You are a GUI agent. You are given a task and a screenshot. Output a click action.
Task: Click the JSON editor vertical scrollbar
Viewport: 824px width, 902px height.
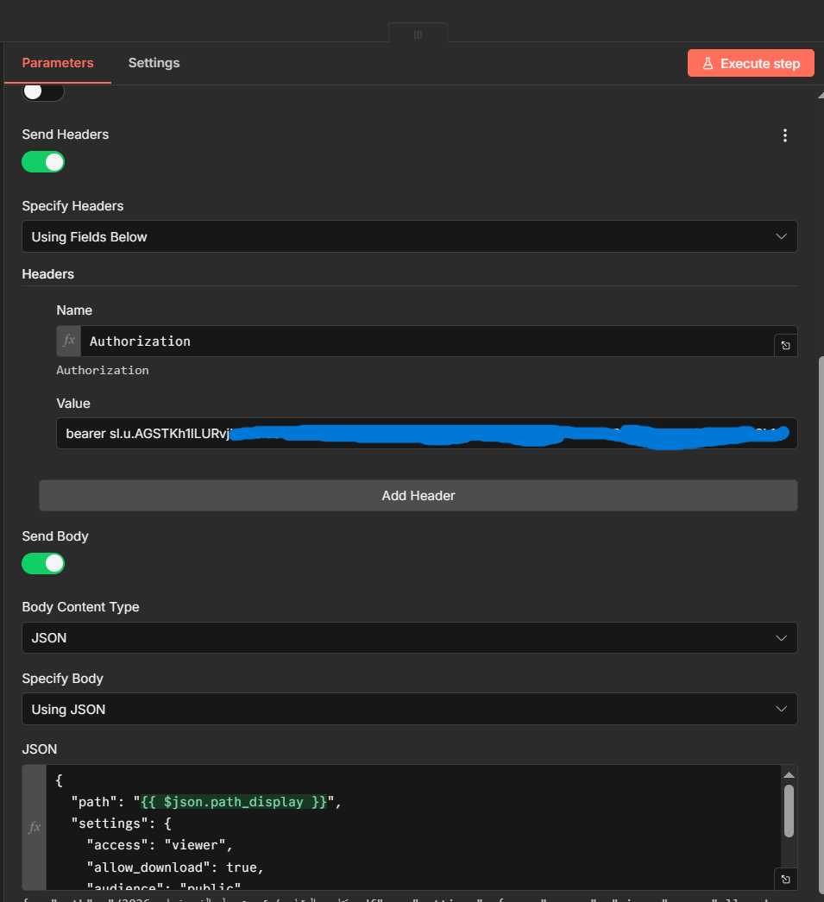789,811
